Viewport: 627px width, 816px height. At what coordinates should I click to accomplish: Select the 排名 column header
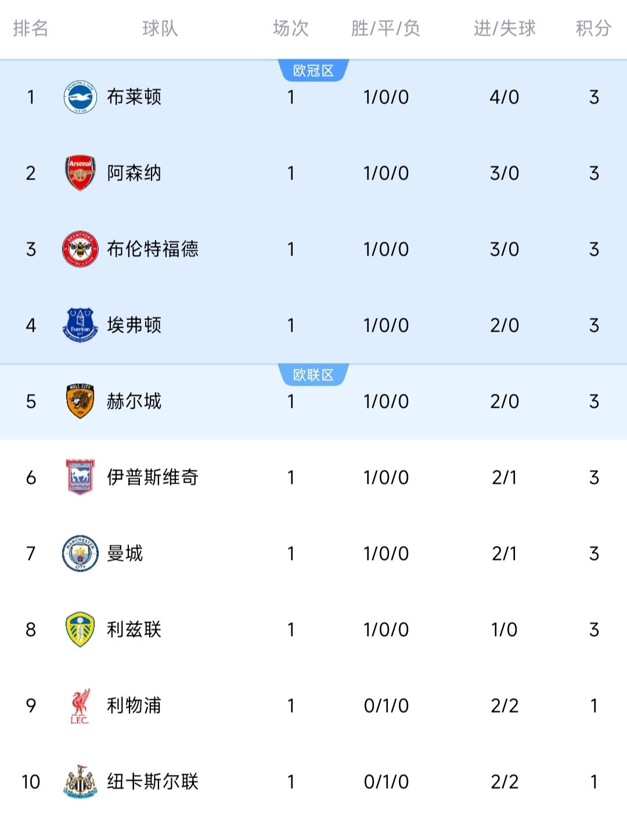31,28
